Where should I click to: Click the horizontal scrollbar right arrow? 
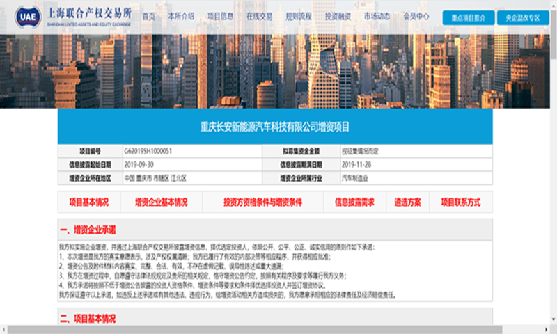[x=547, y=330]
